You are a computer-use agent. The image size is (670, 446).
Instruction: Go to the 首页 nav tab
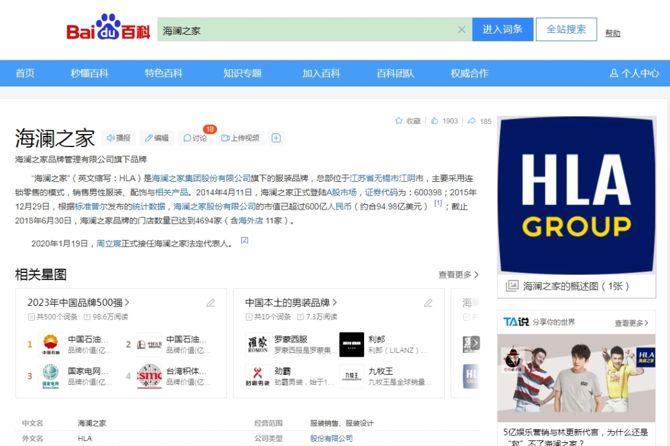tap(25, 73)
